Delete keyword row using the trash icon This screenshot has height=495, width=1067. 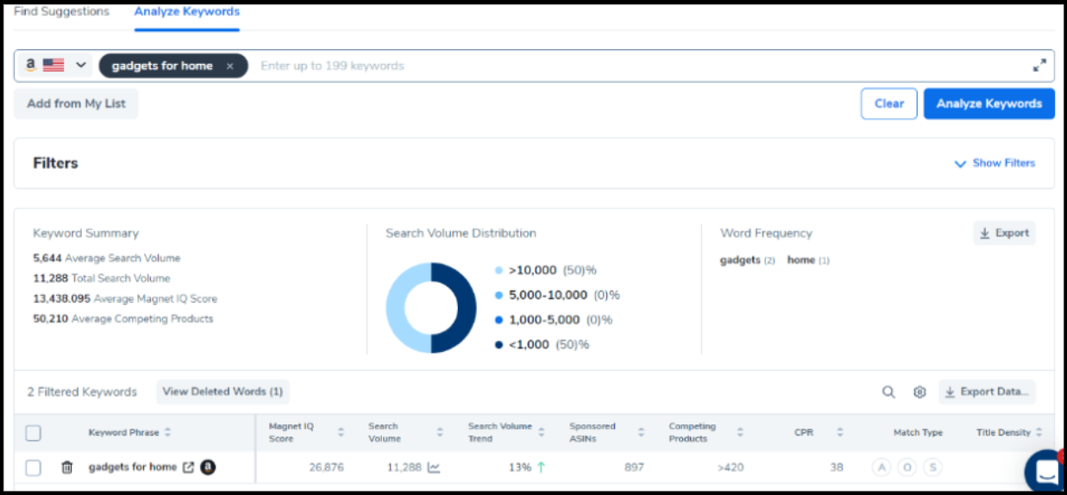67,467
